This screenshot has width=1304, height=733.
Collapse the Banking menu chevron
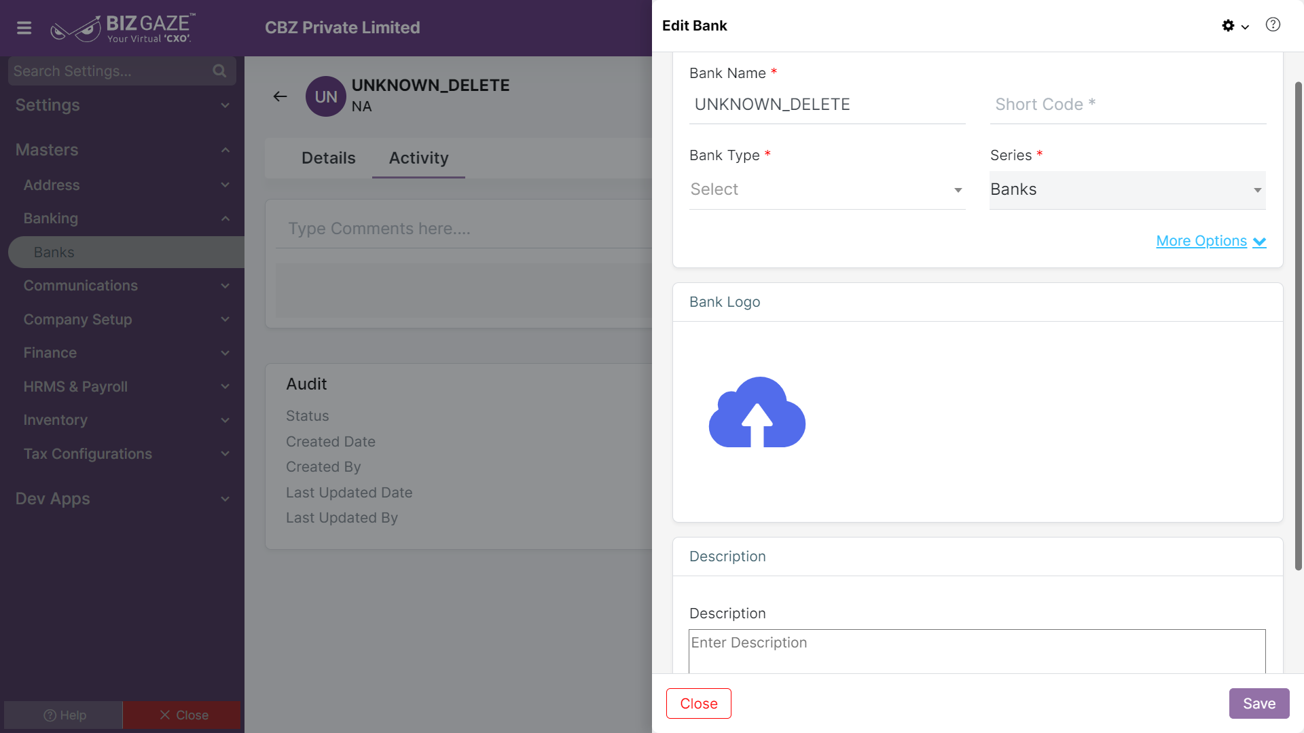pyautogui.click(x=225, y=219)
